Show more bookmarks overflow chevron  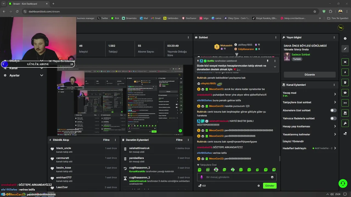point(320,18)
